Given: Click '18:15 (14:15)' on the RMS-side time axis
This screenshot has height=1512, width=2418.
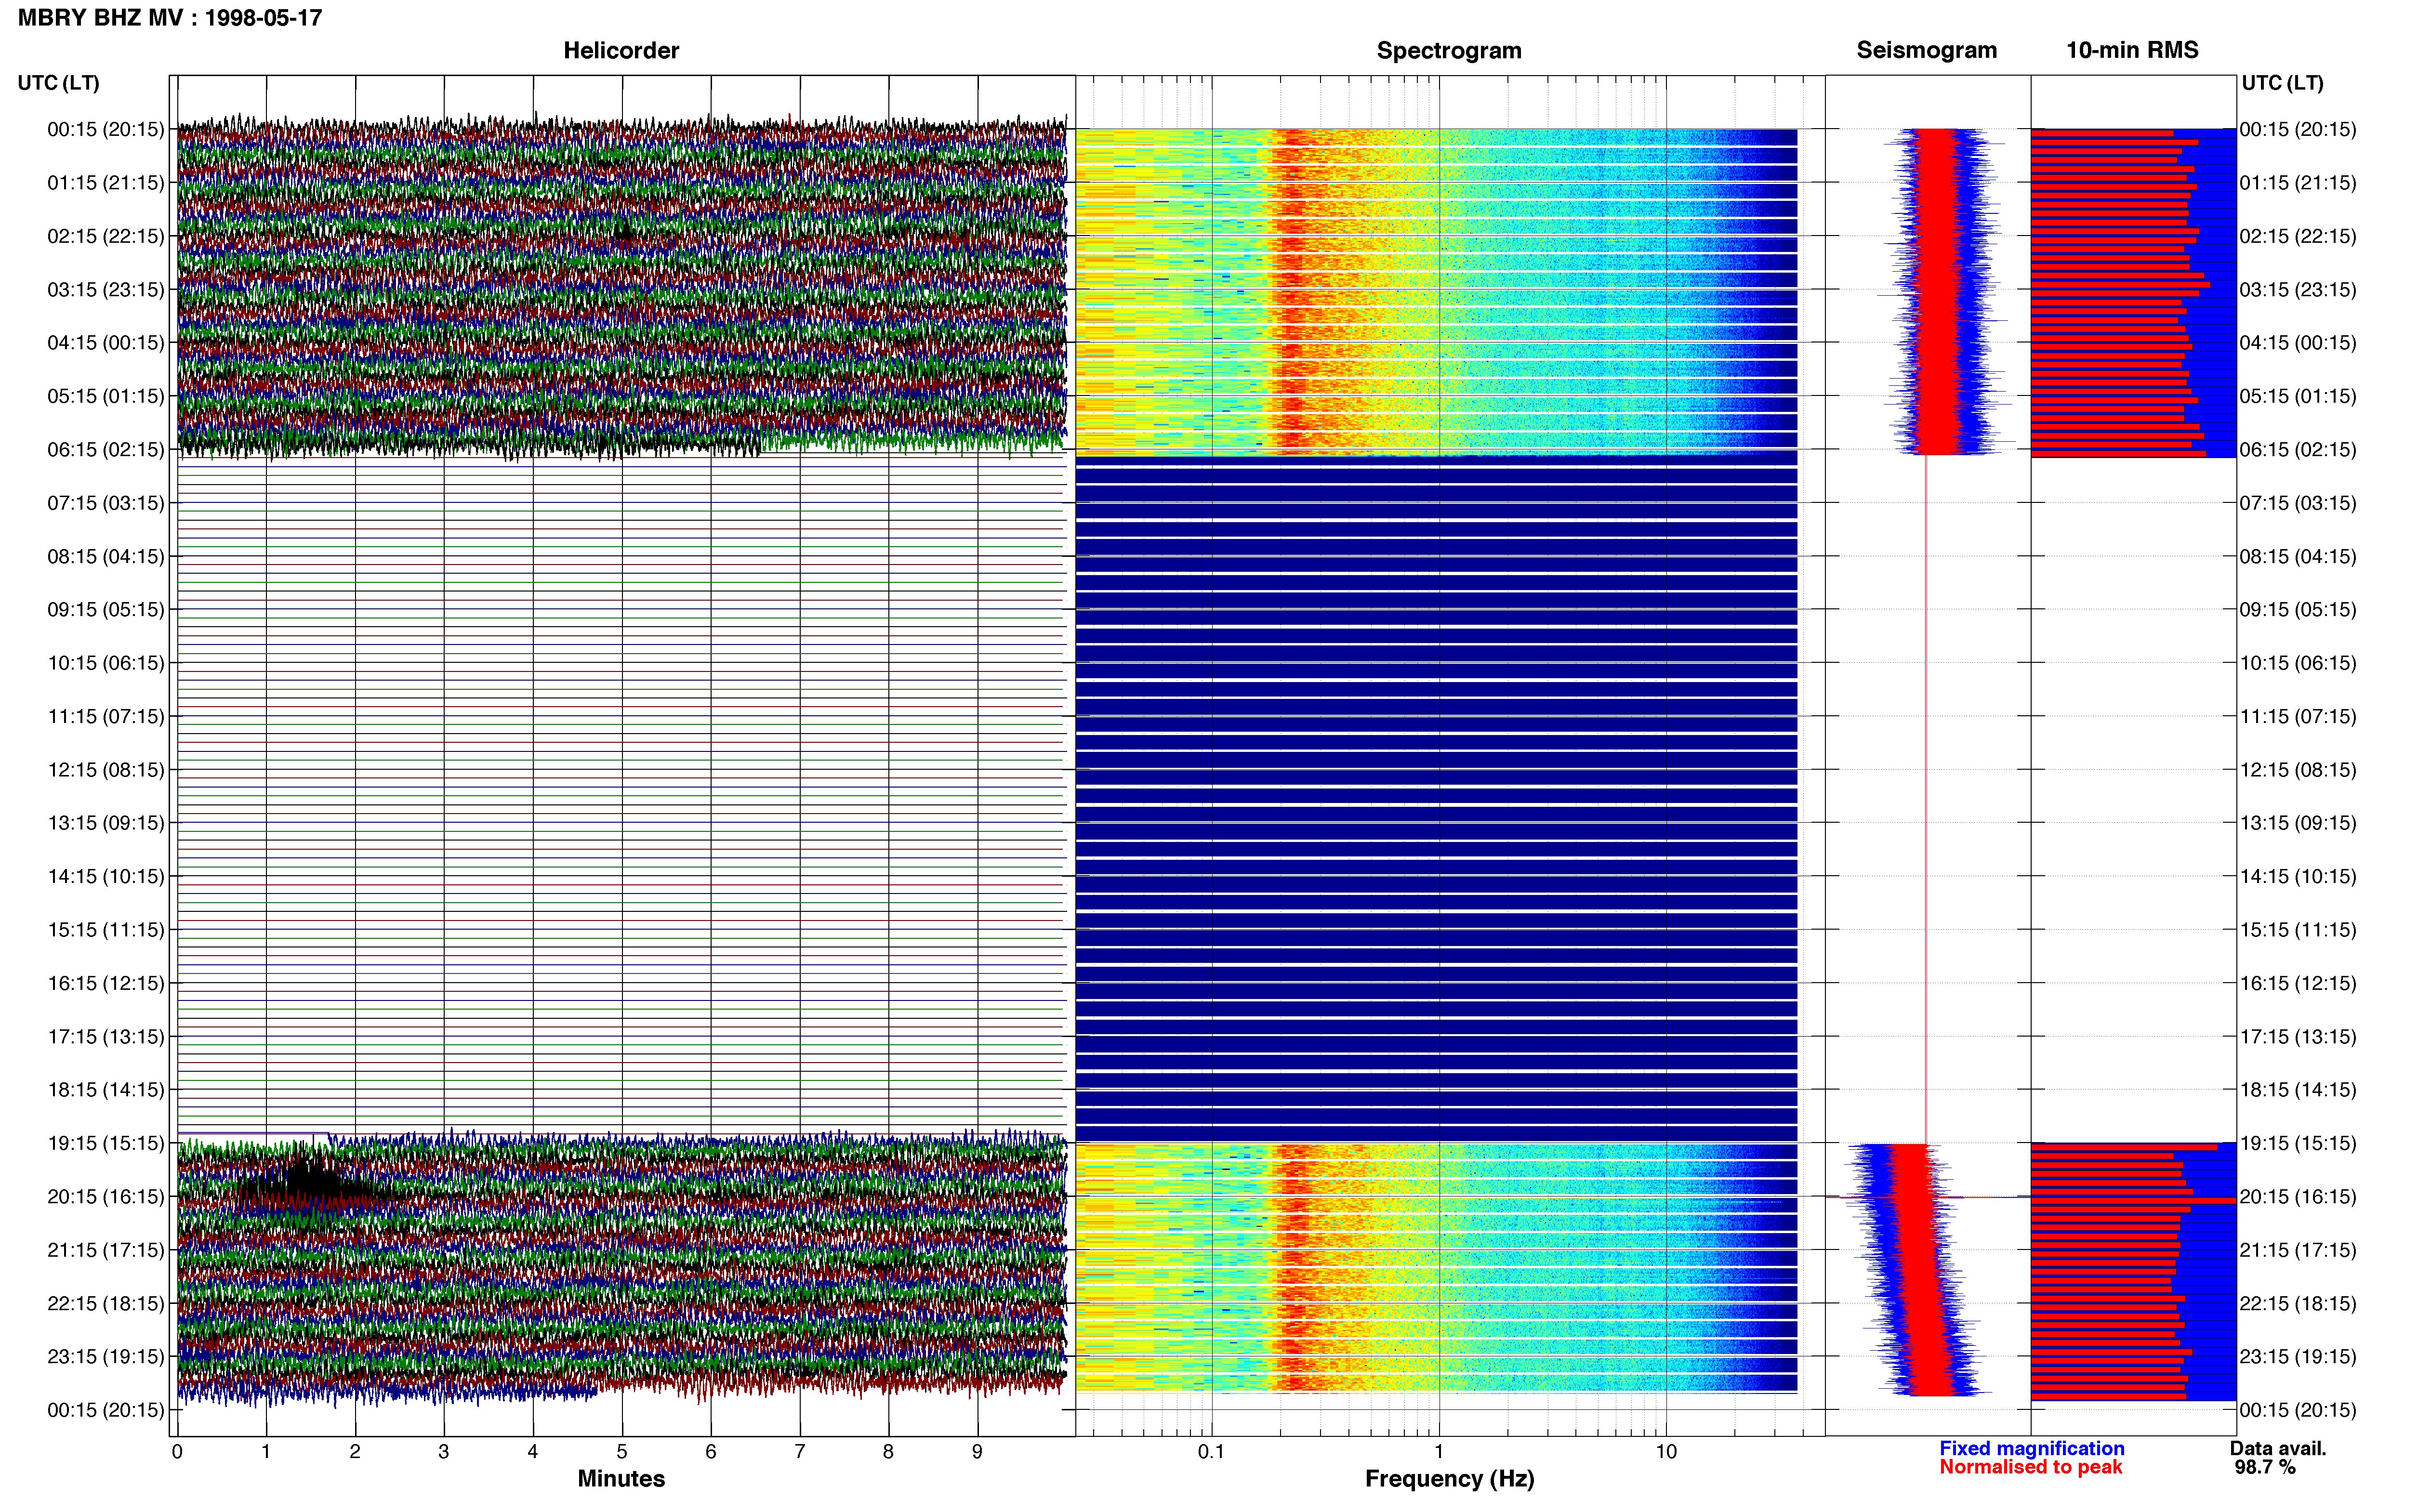Looking at the screenshot, I should click(x=2298, y=1090).
